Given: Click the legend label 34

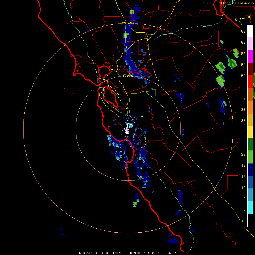Looking at the screenshot, I should (243, 120).
